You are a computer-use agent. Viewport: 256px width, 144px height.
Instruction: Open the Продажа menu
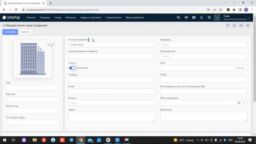click(x=45, y=18)
